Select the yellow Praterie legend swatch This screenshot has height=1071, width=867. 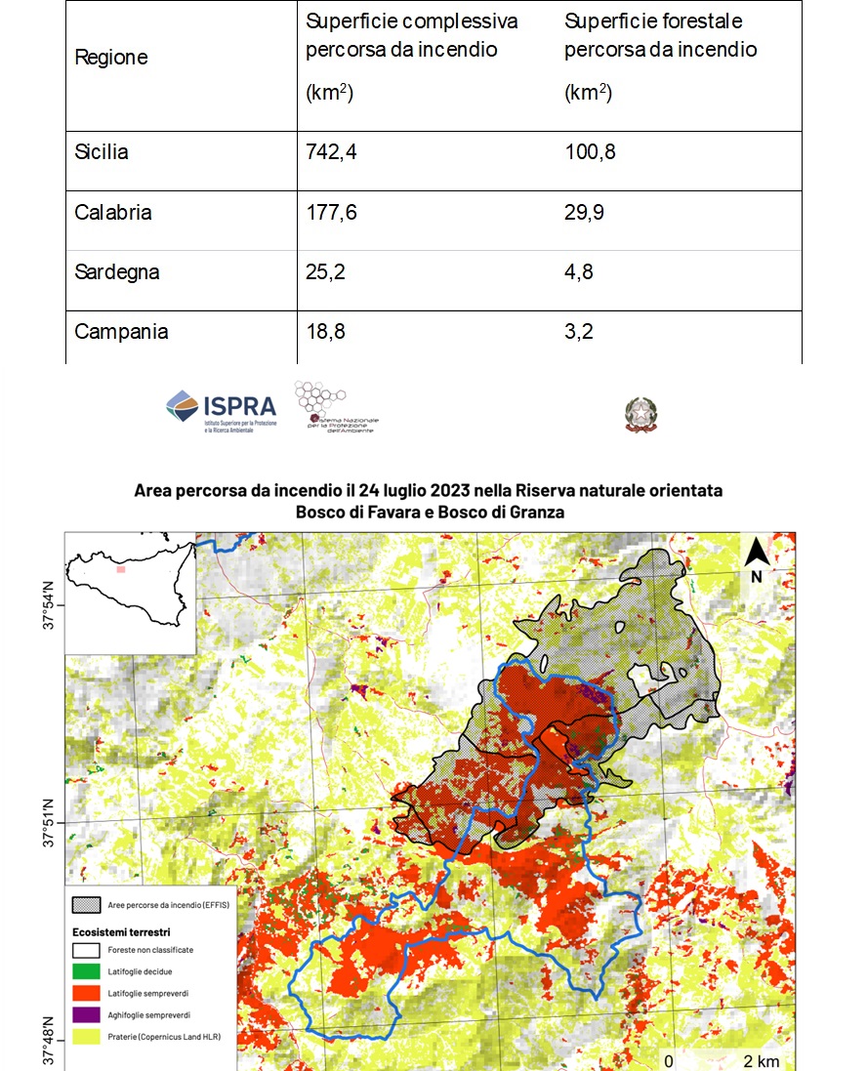point(86,1037)
